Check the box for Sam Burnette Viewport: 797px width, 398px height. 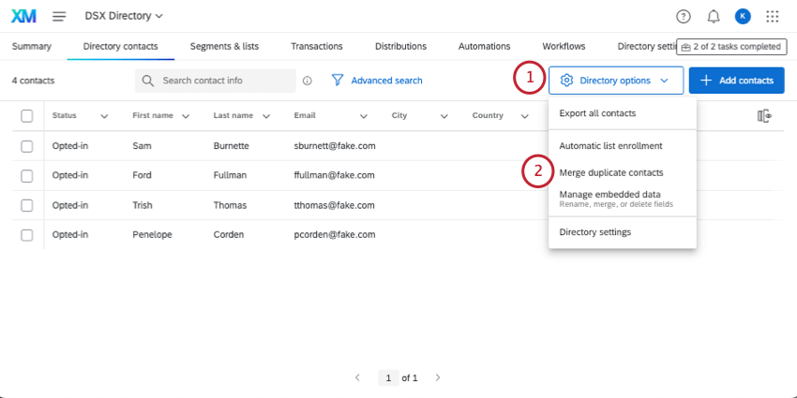point(27,146)
